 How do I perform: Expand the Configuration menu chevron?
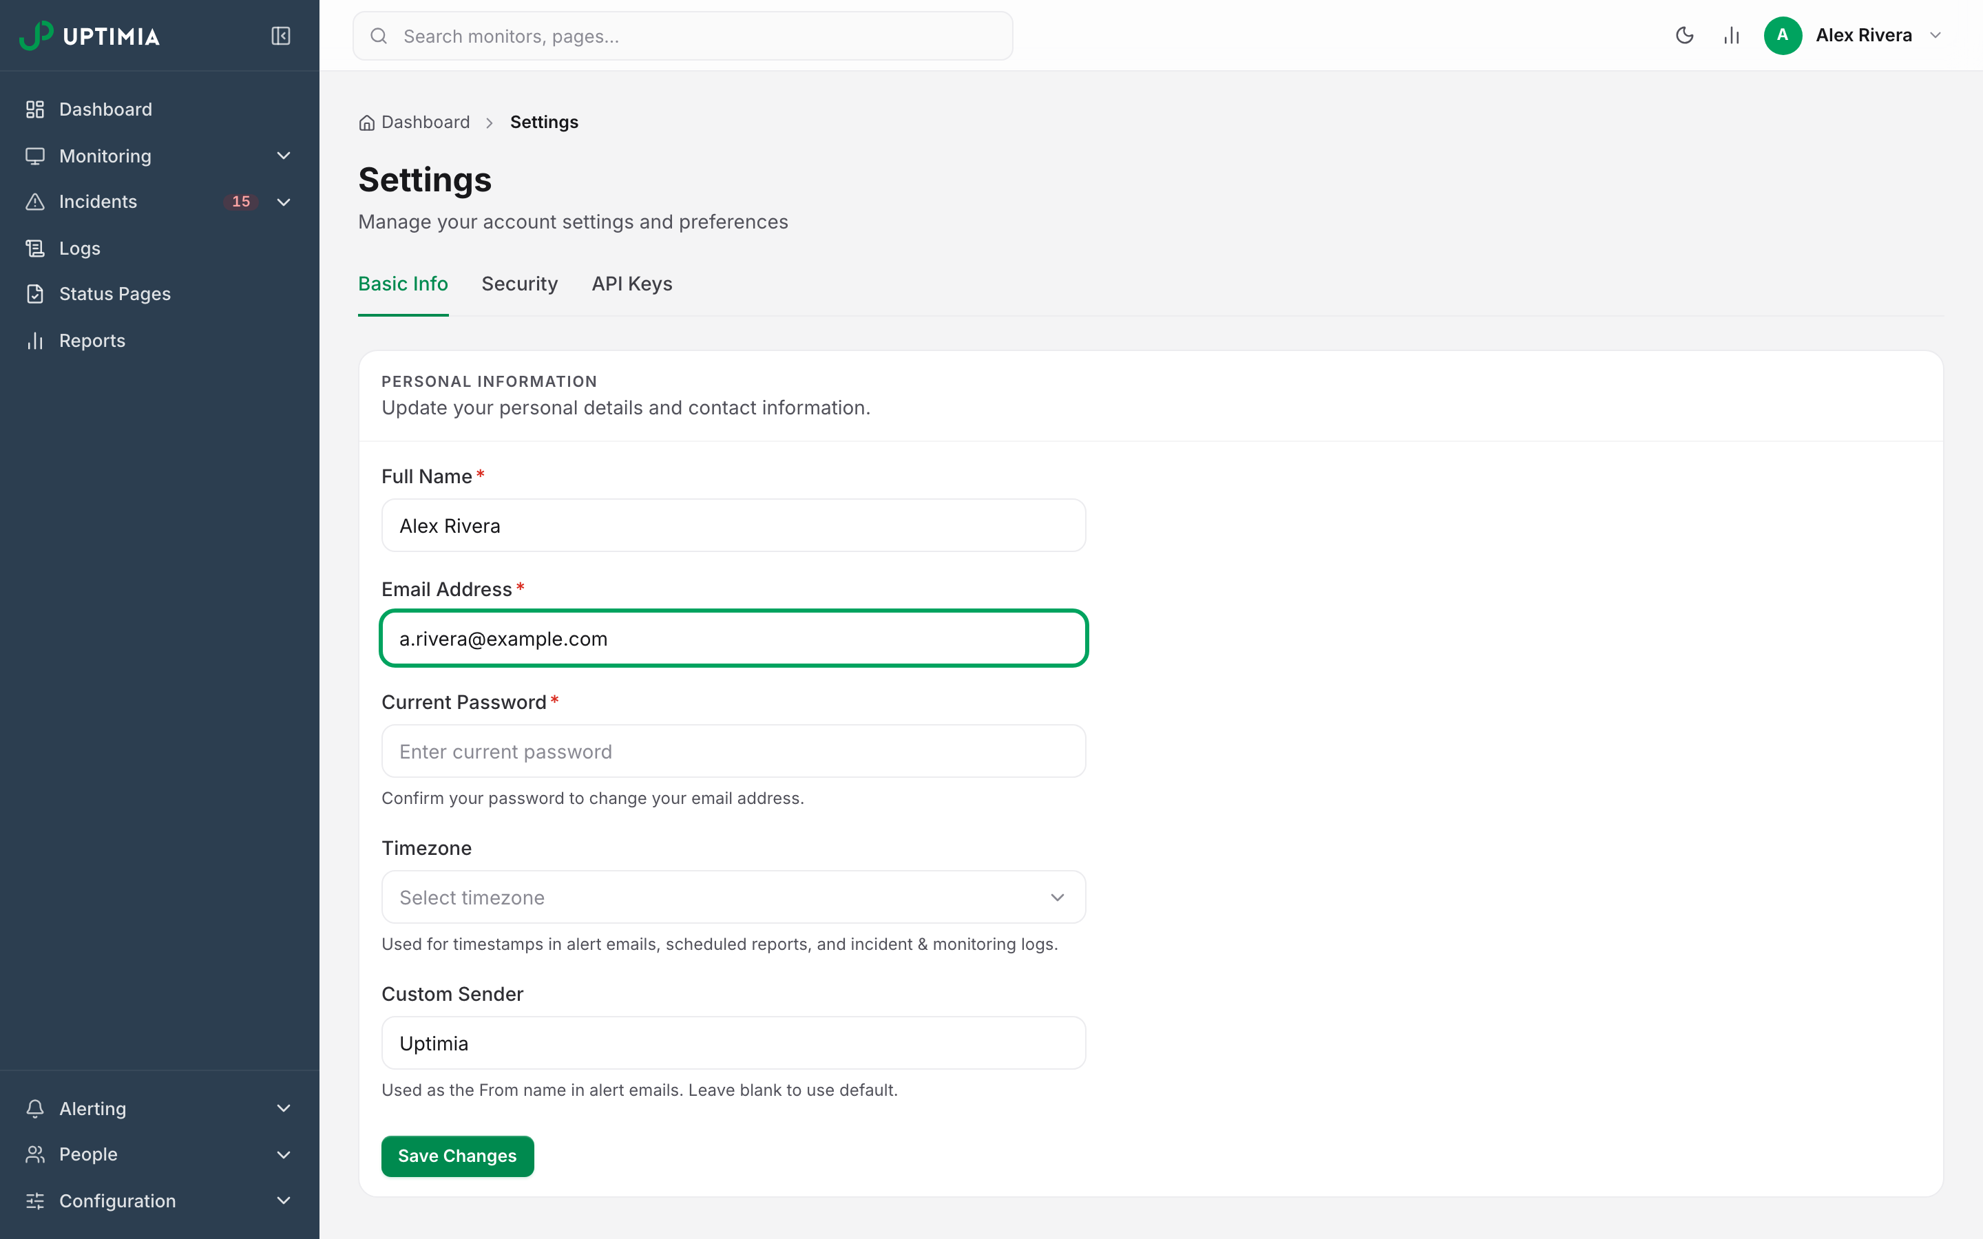point(284,1201)
